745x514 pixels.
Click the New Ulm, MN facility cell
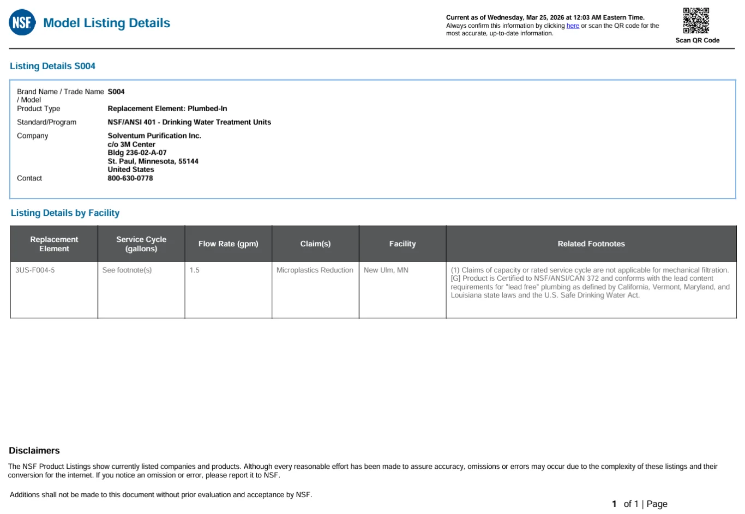coord(386,270)
